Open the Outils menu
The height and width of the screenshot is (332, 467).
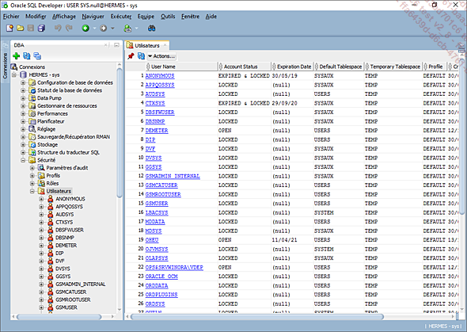(x=168, y=17)
